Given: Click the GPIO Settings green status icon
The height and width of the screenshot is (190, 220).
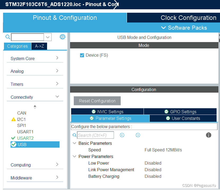Looking at the screenshot, I should 166,111.
